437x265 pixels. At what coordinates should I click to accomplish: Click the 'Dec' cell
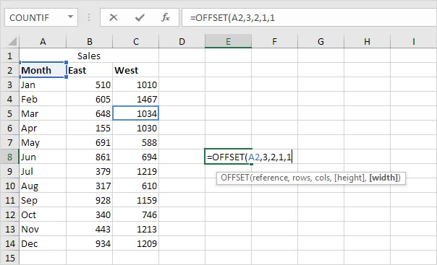tap(43, 243)
